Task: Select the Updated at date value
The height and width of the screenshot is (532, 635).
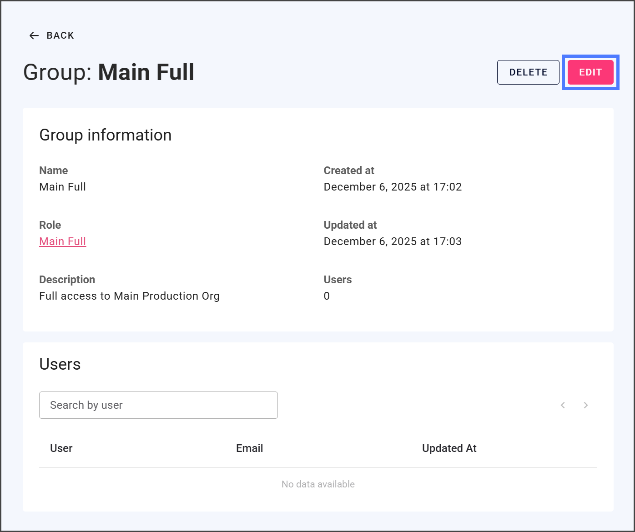Action: point(393,241)
